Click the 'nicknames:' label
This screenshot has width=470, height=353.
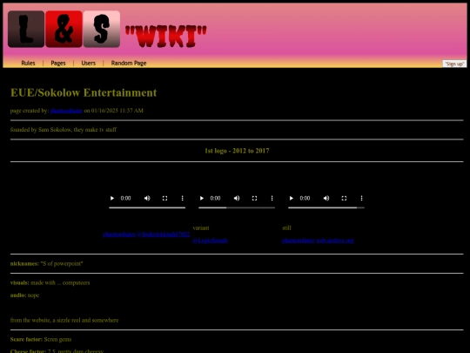point(24,263)
